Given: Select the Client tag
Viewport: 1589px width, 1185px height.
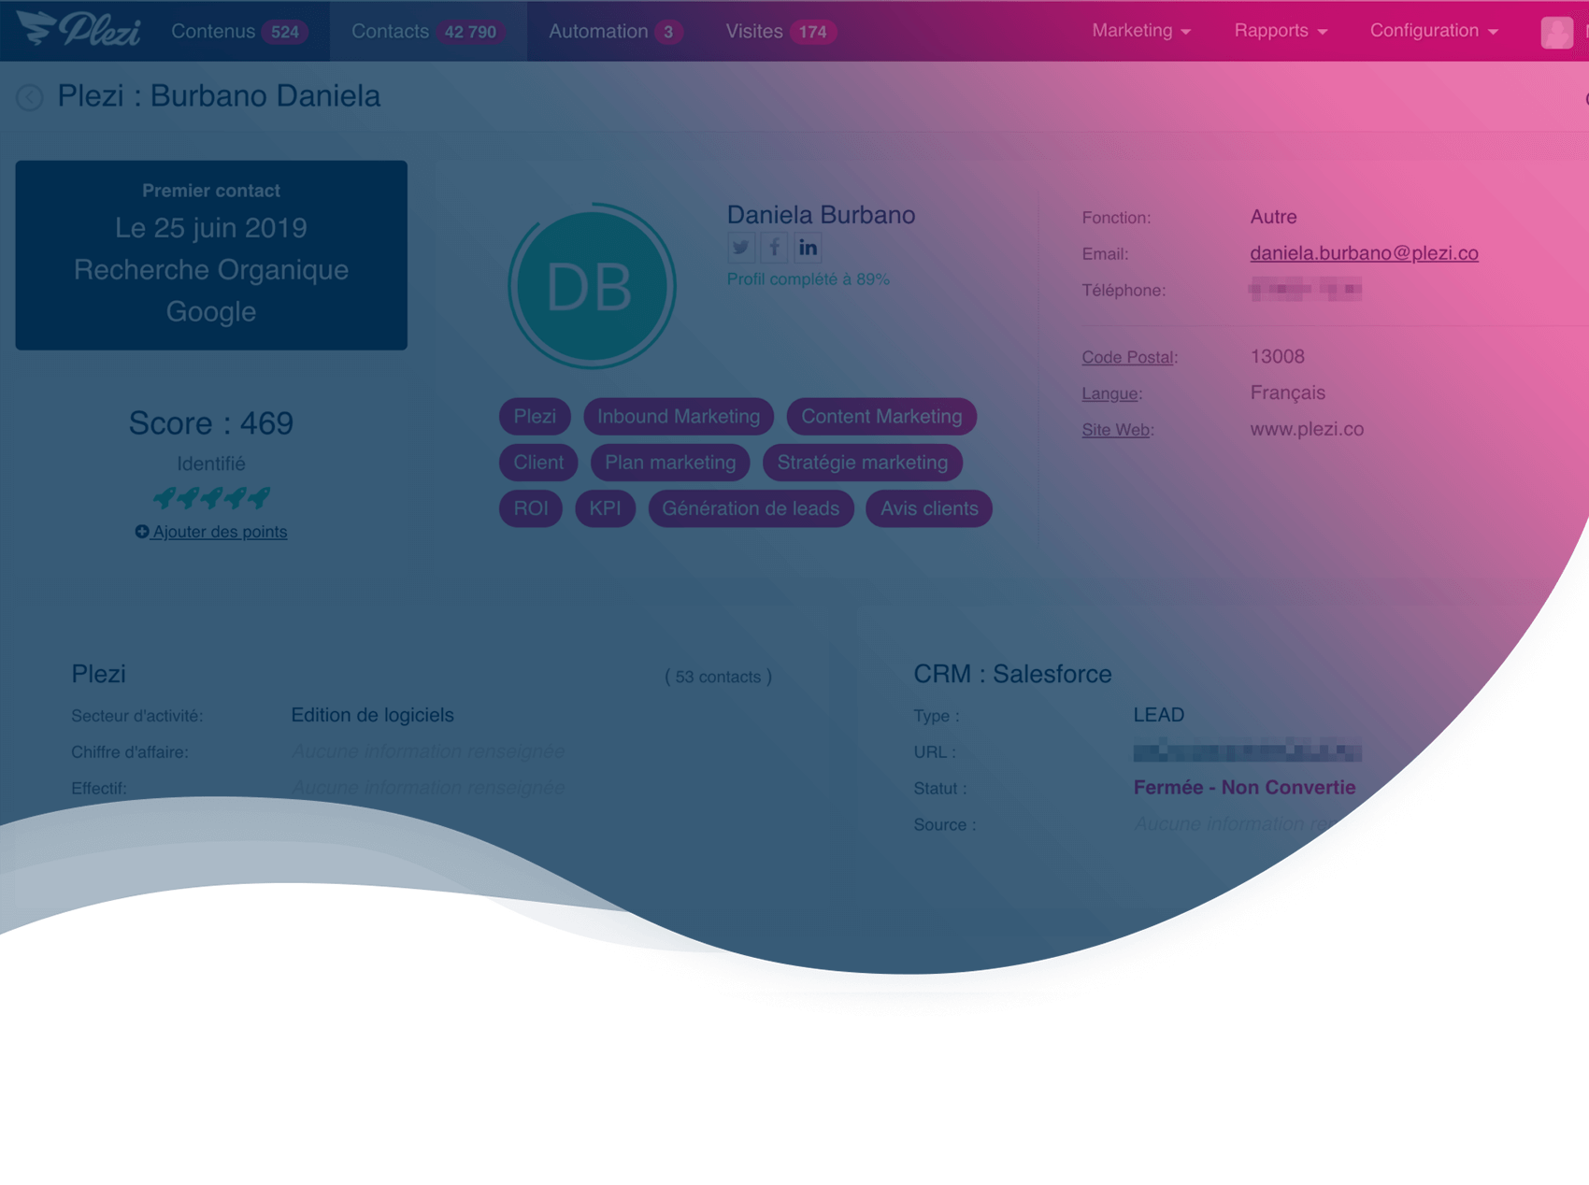Looking at the screenshot, I should (538, 463).
